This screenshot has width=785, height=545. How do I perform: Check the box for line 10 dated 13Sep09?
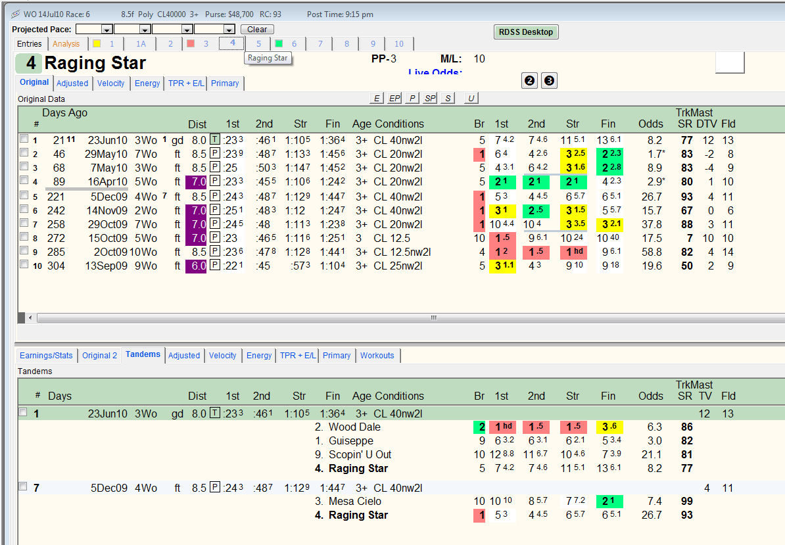coord(24,264)
